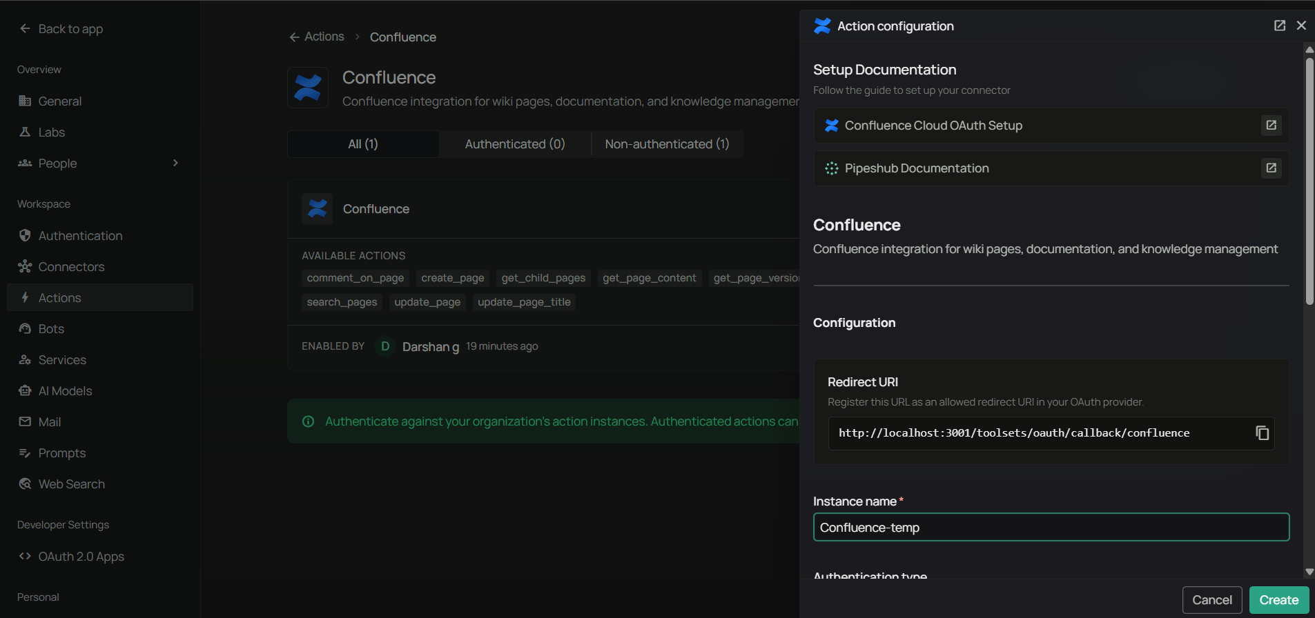Click the large Confluence logo in page header

point(308,88)
